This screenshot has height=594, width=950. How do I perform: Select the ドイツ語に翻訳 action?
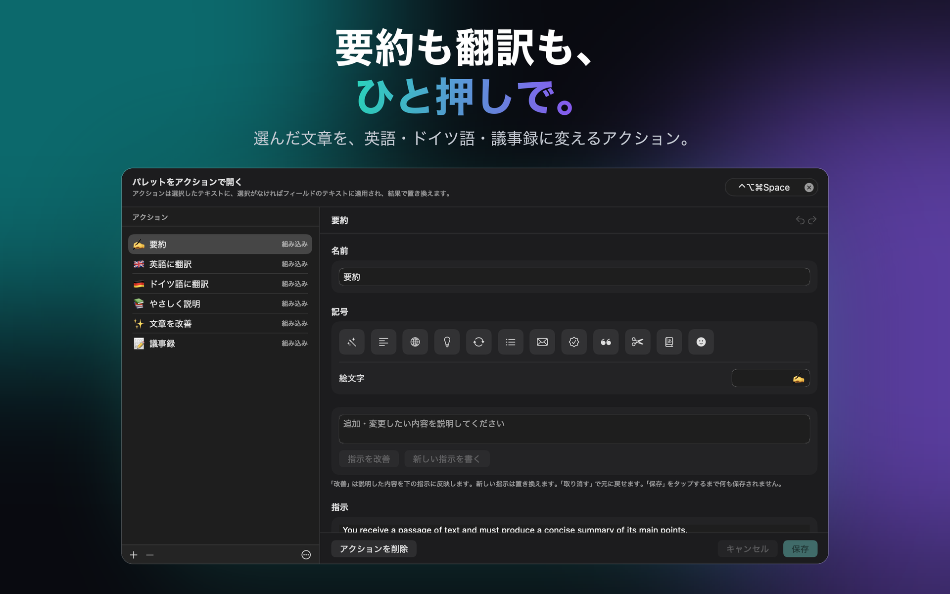[x=220, y=284]
